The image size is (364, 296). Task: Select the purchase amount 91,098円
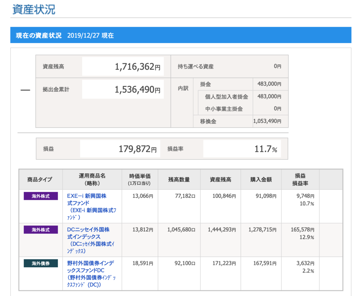[266, 196]
